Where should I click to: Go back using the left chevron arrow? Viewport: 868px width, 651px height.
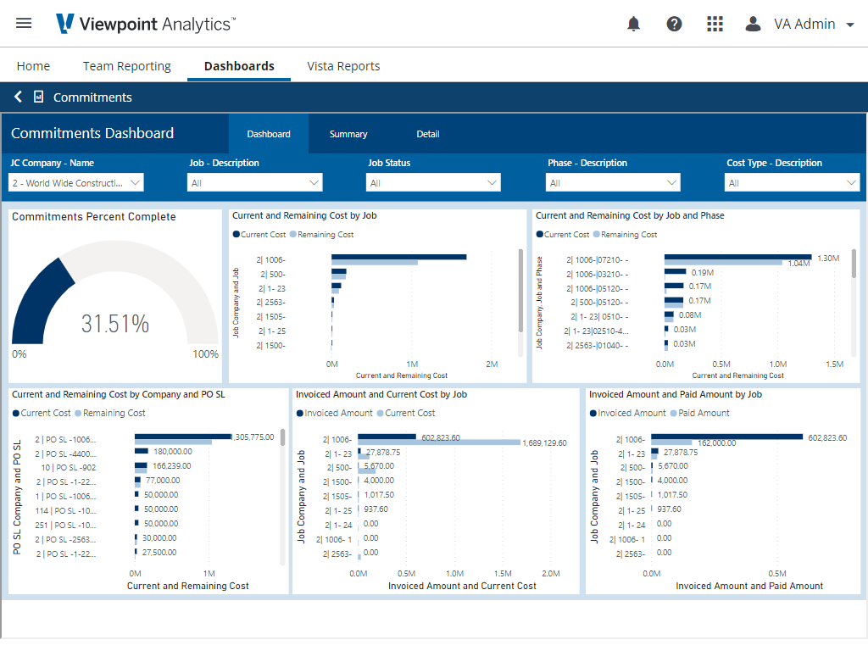tap(18, 97)
